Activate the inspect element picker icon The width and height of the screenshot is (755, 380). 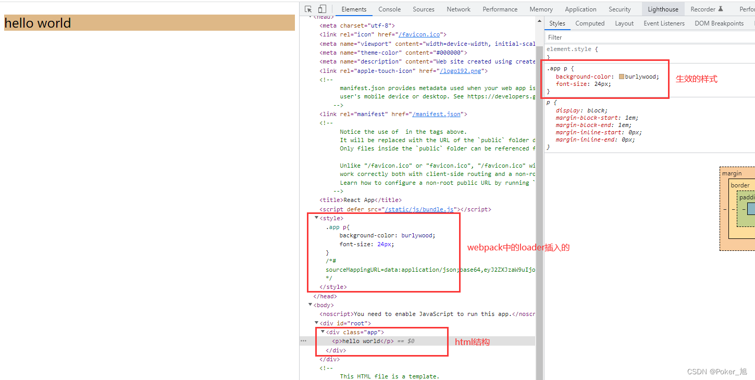[308, 9]
